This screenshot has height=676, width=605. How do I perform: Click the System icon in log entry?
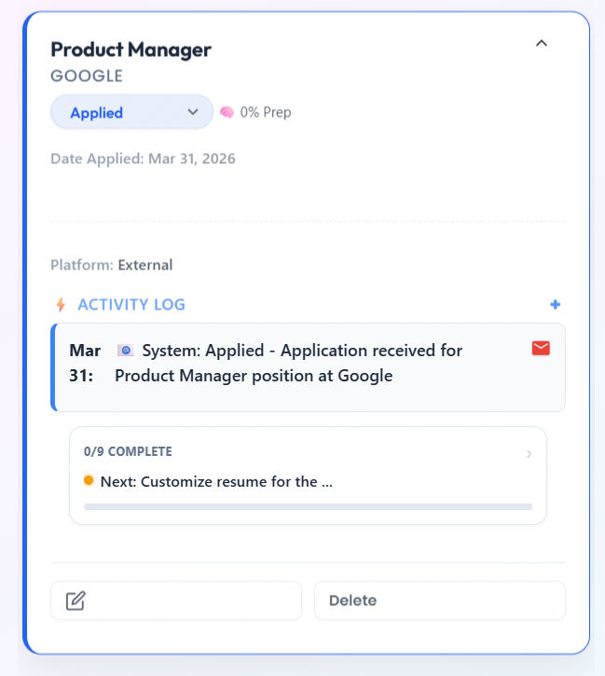pyautogui.click(x=126, y=351)
